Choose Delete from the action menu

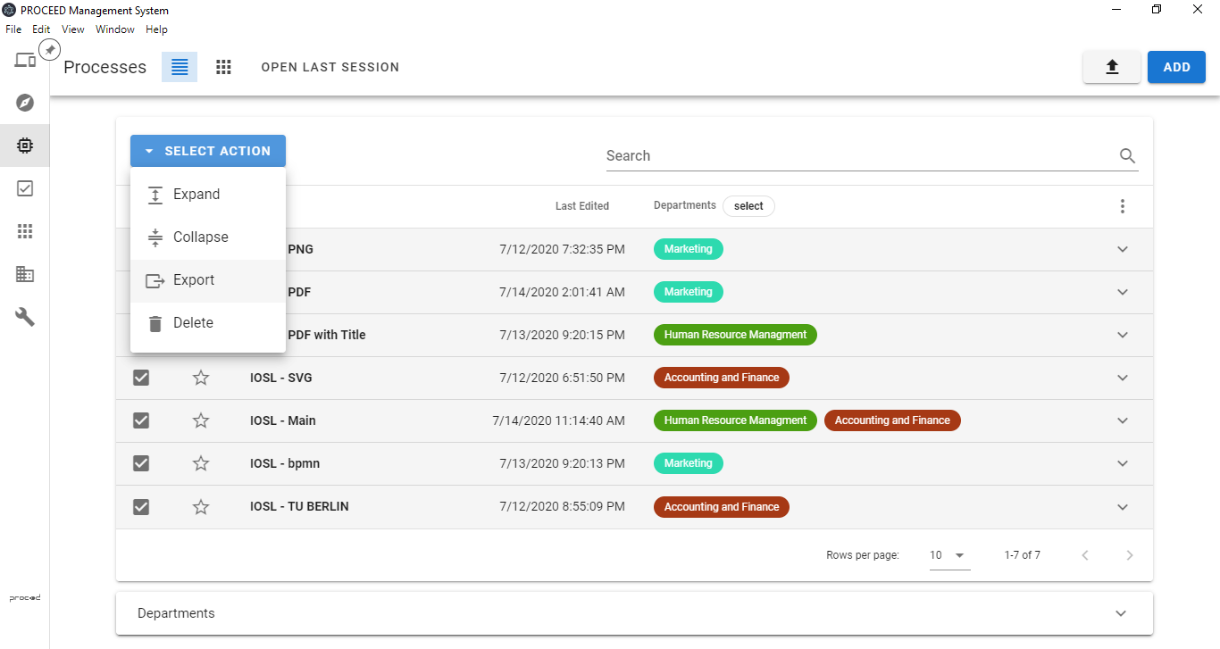coord(193,323)
